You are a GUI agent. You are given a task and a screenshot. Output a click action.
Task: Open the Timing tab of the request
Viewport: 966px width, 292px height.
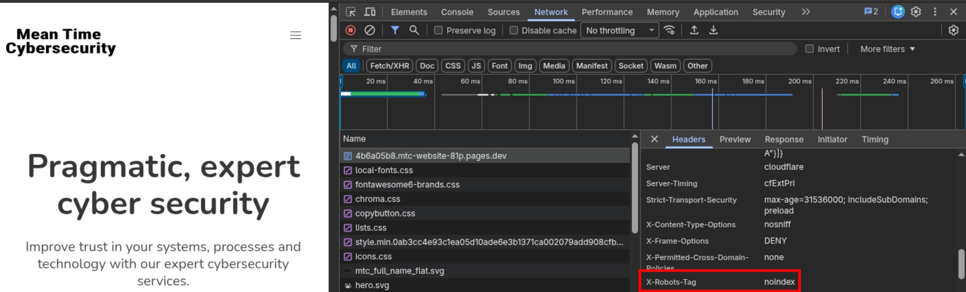875,139
